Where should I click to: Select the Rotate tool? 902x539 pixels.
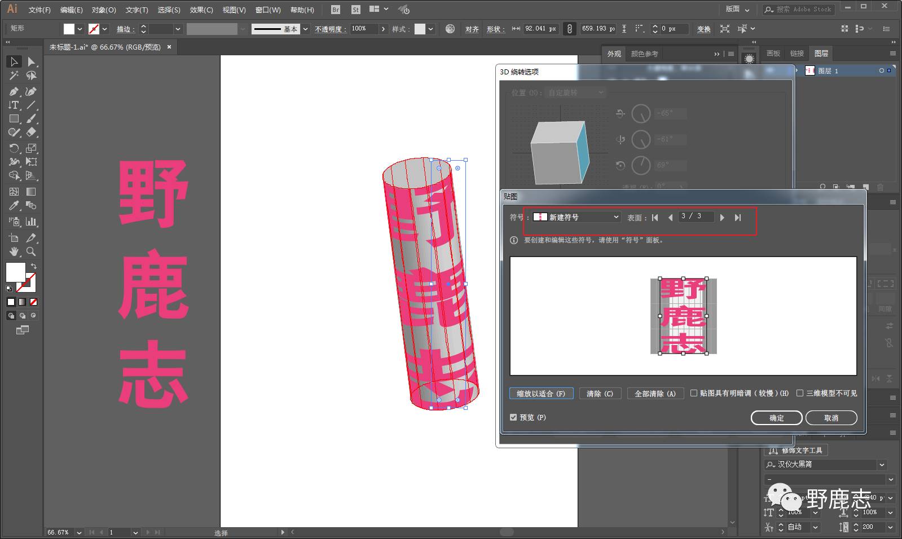click(14, 148)
